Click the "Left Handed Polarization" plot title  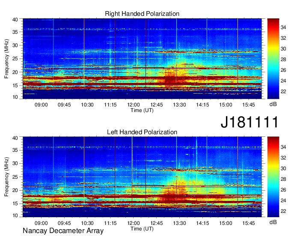pos(142,132)
